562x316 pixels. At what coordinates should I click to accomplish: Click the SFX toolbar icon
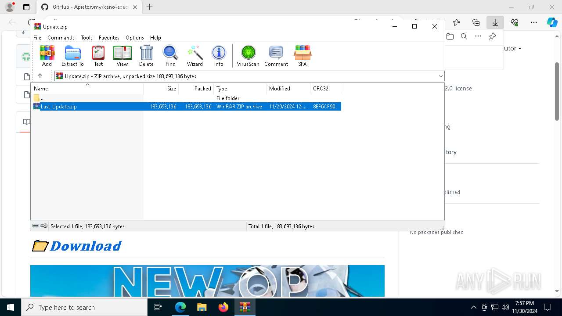303,56
